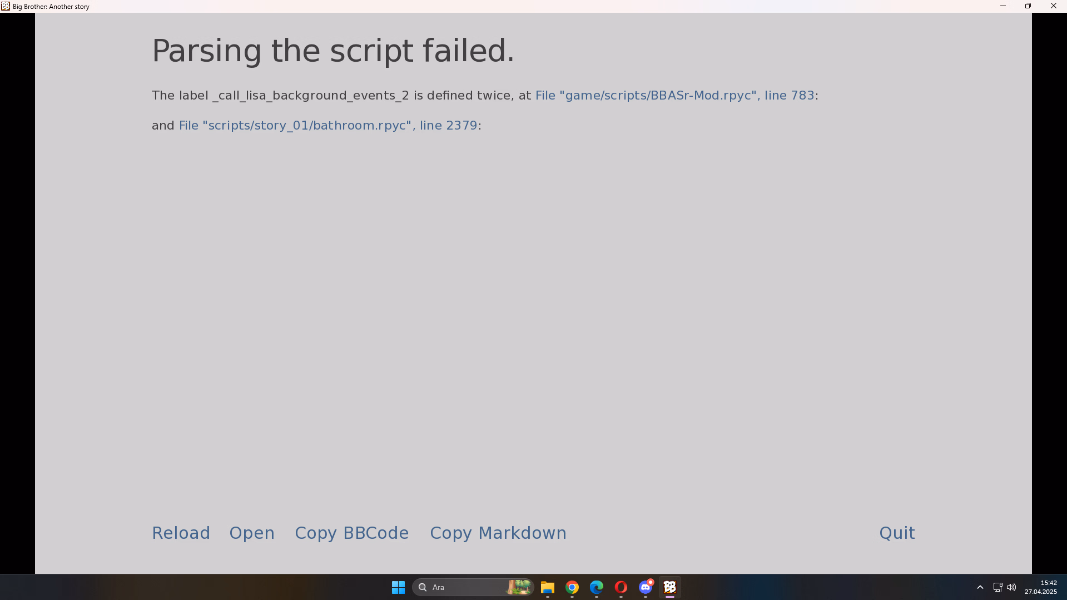Open the volume control in the system tray
The width and height of the screenshot is (1067, 600).
(x=1011, y=587)
